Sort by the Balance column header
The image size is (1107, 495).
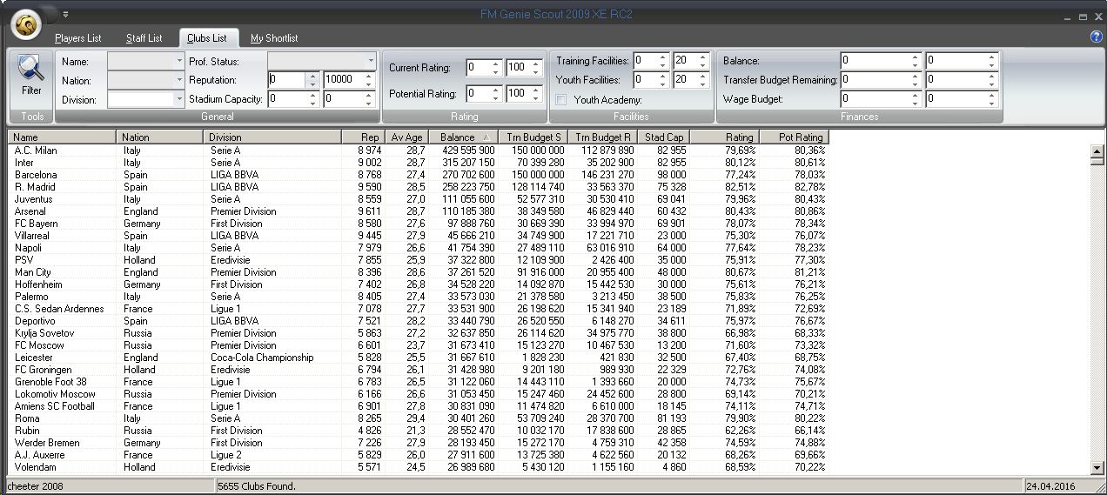(457, 137)
